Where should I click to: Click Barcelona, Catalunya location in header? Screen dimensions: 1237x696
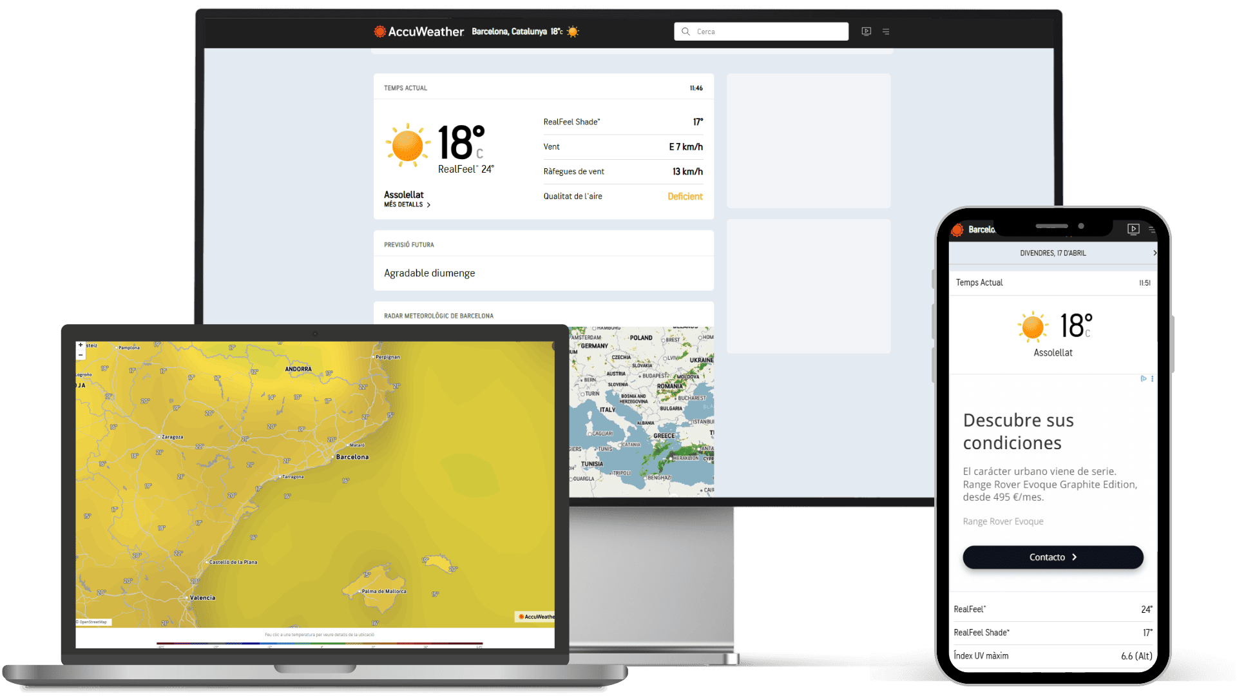(509, 32)
